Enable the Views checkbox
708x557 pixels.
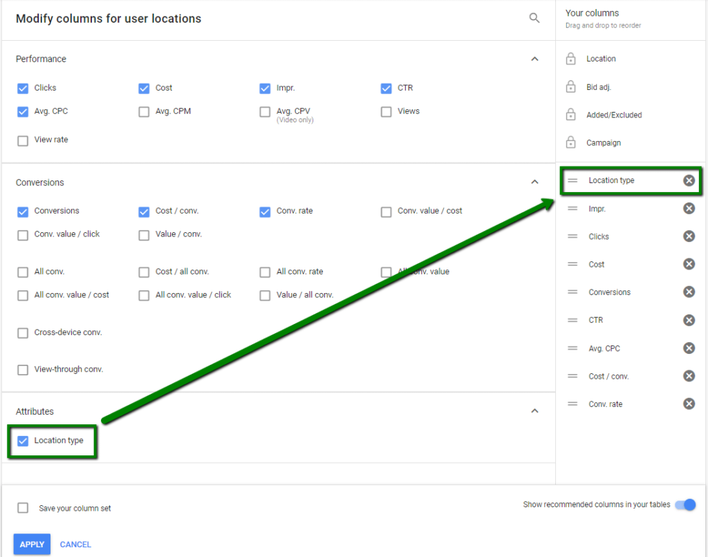point(386,111)
